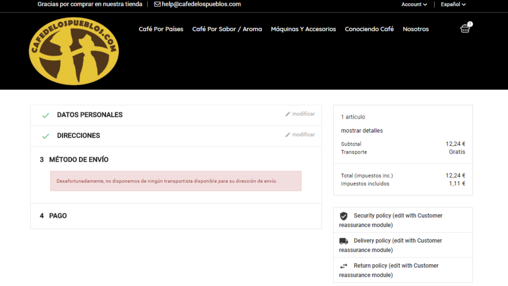Viewport: 508px width, 286px height.
Task: Open the shopping basket cart icon
Action: point(465,28)
